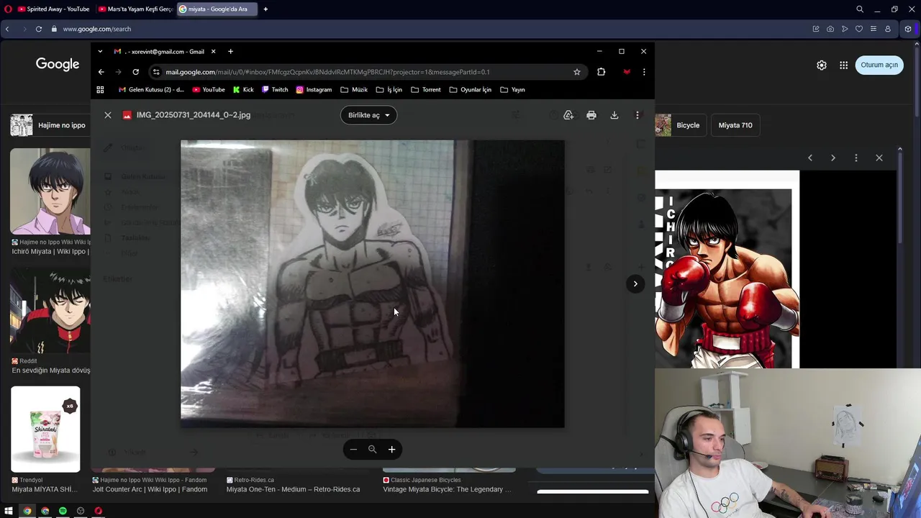The width and height of the screenshot is (921, 518).
Task: Zoom in with the plus button
Action: (391, 450)
